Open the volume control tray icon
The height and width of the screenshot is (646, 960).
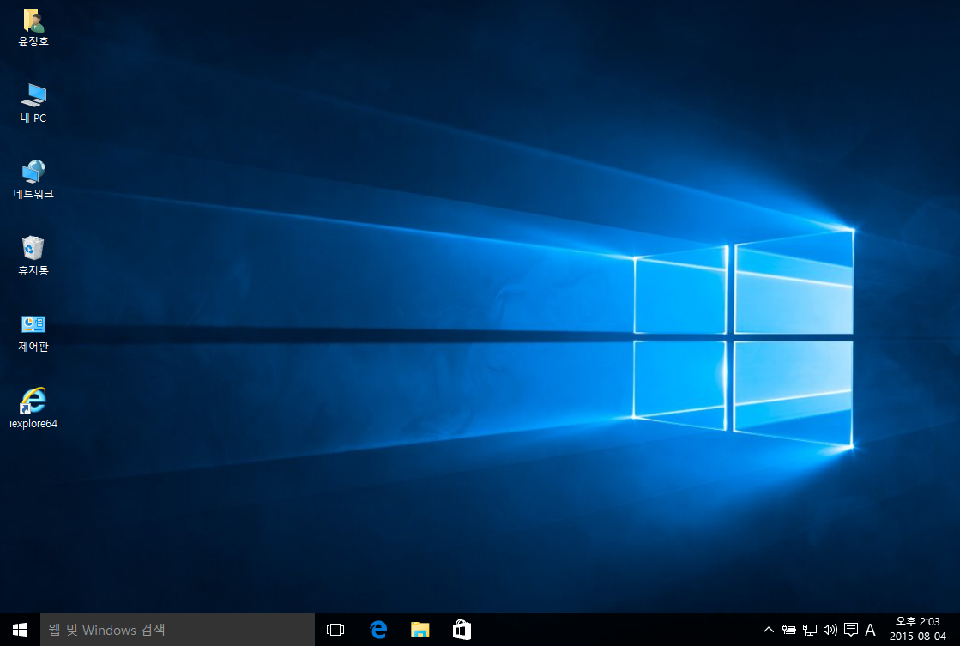(830, 630)
